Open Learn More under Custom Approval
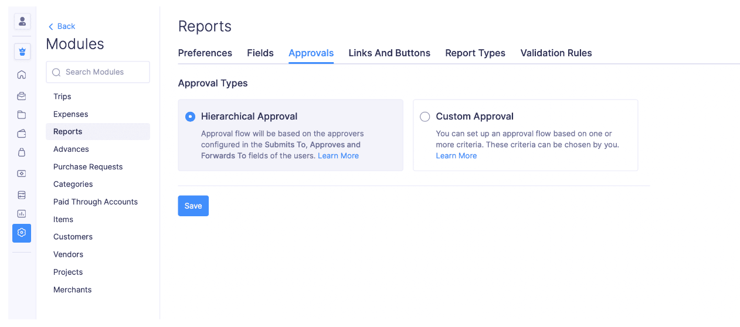Image resolution: width=740 pixels, height=327 pixels. click(x=456, y=156)
